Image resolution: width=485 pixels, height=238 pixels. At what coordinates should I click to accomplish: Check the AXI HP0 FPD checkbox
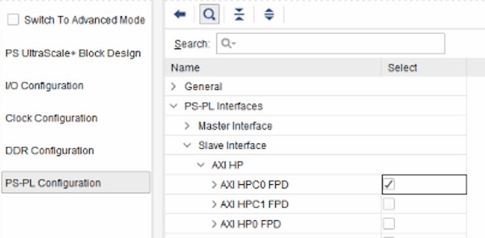point(389,224)
